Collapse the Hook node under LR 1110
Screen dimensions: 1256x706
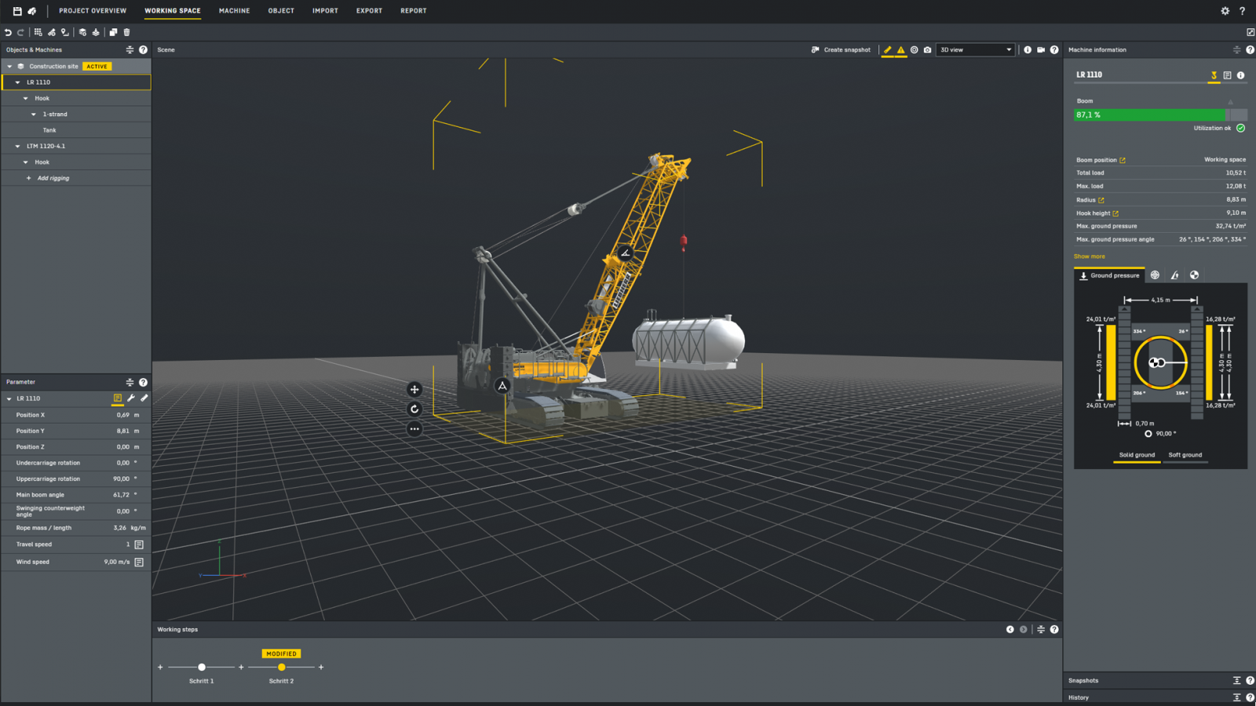click(26, 98)
